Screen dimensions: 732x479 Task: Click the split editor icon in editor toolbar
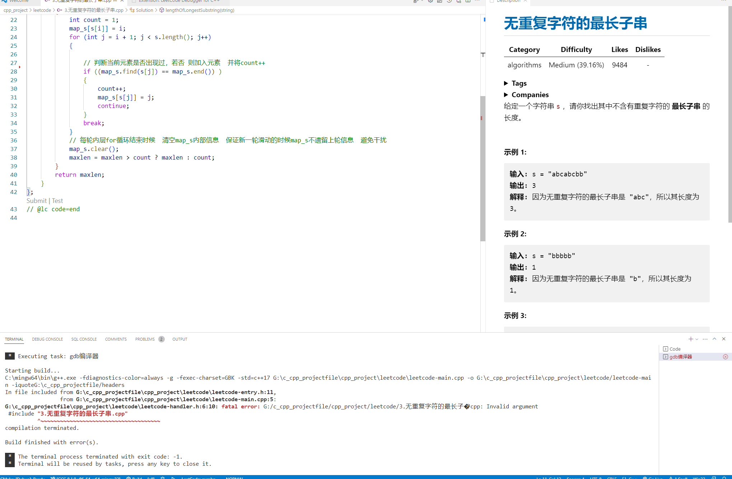(x=468, y=1)
